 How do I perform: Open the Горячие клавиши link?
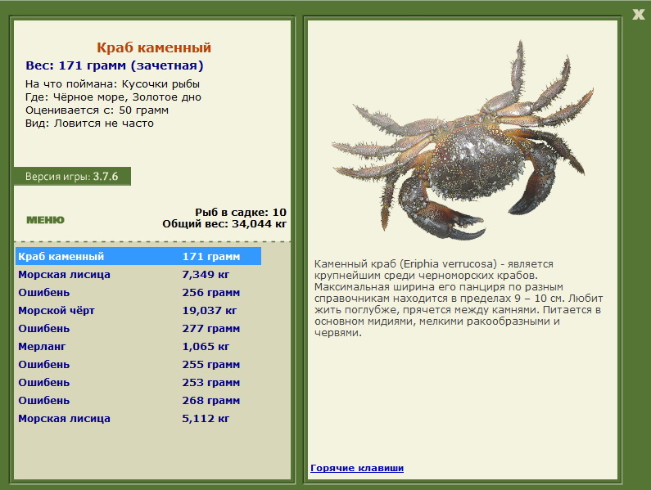[x=357, y=468]
